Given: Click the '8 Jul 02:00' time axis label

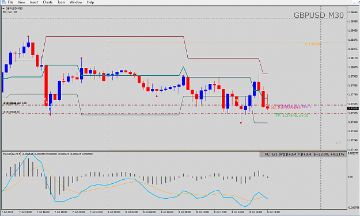Looking at the screenshot, I should pos(131,212).
